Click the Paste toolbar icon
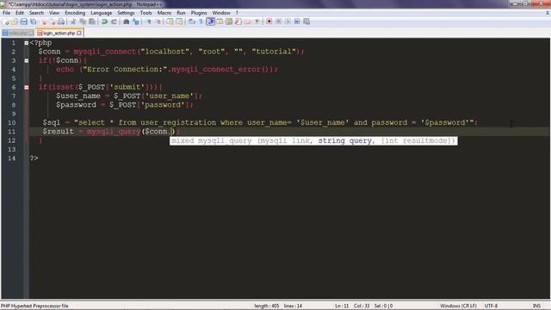 92,22
